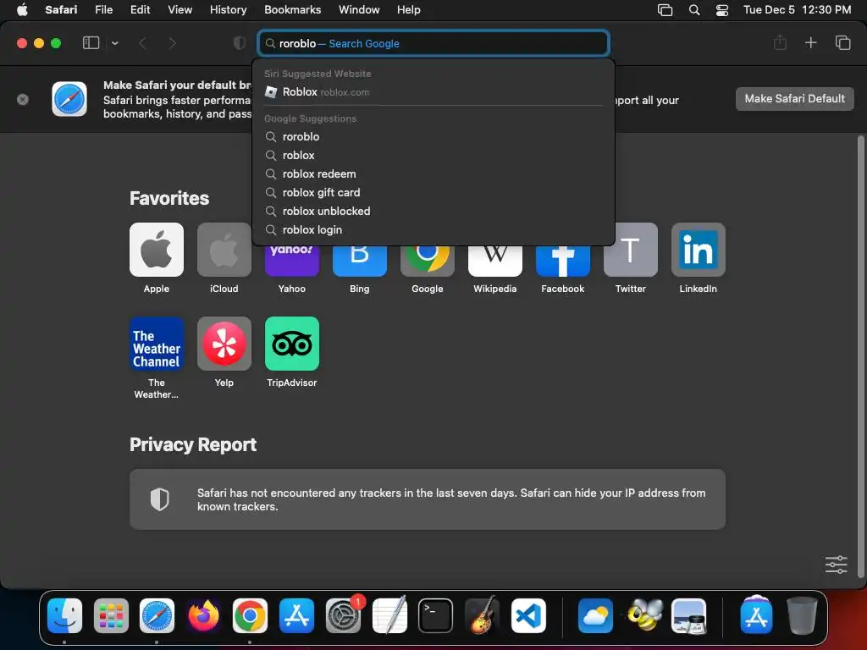867x650 pixels.
Task: Open the Yahoo favorite
Action: pyautogui.click(x=292, y=261)
